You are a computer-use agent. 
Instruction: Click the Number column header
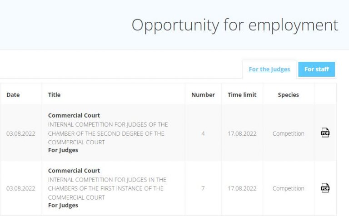tap(203, 95)
